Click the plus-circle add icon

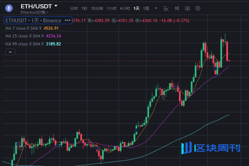click(x=198, y=8)
